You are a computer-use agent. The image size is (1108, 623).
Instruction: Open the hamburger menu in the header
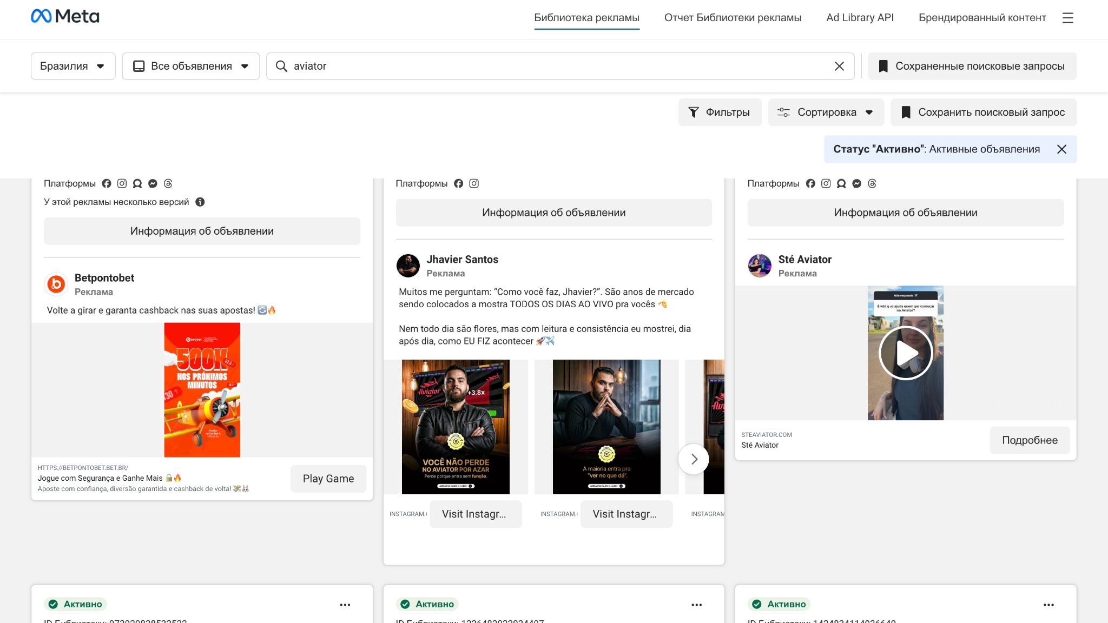coord(1067,18)
